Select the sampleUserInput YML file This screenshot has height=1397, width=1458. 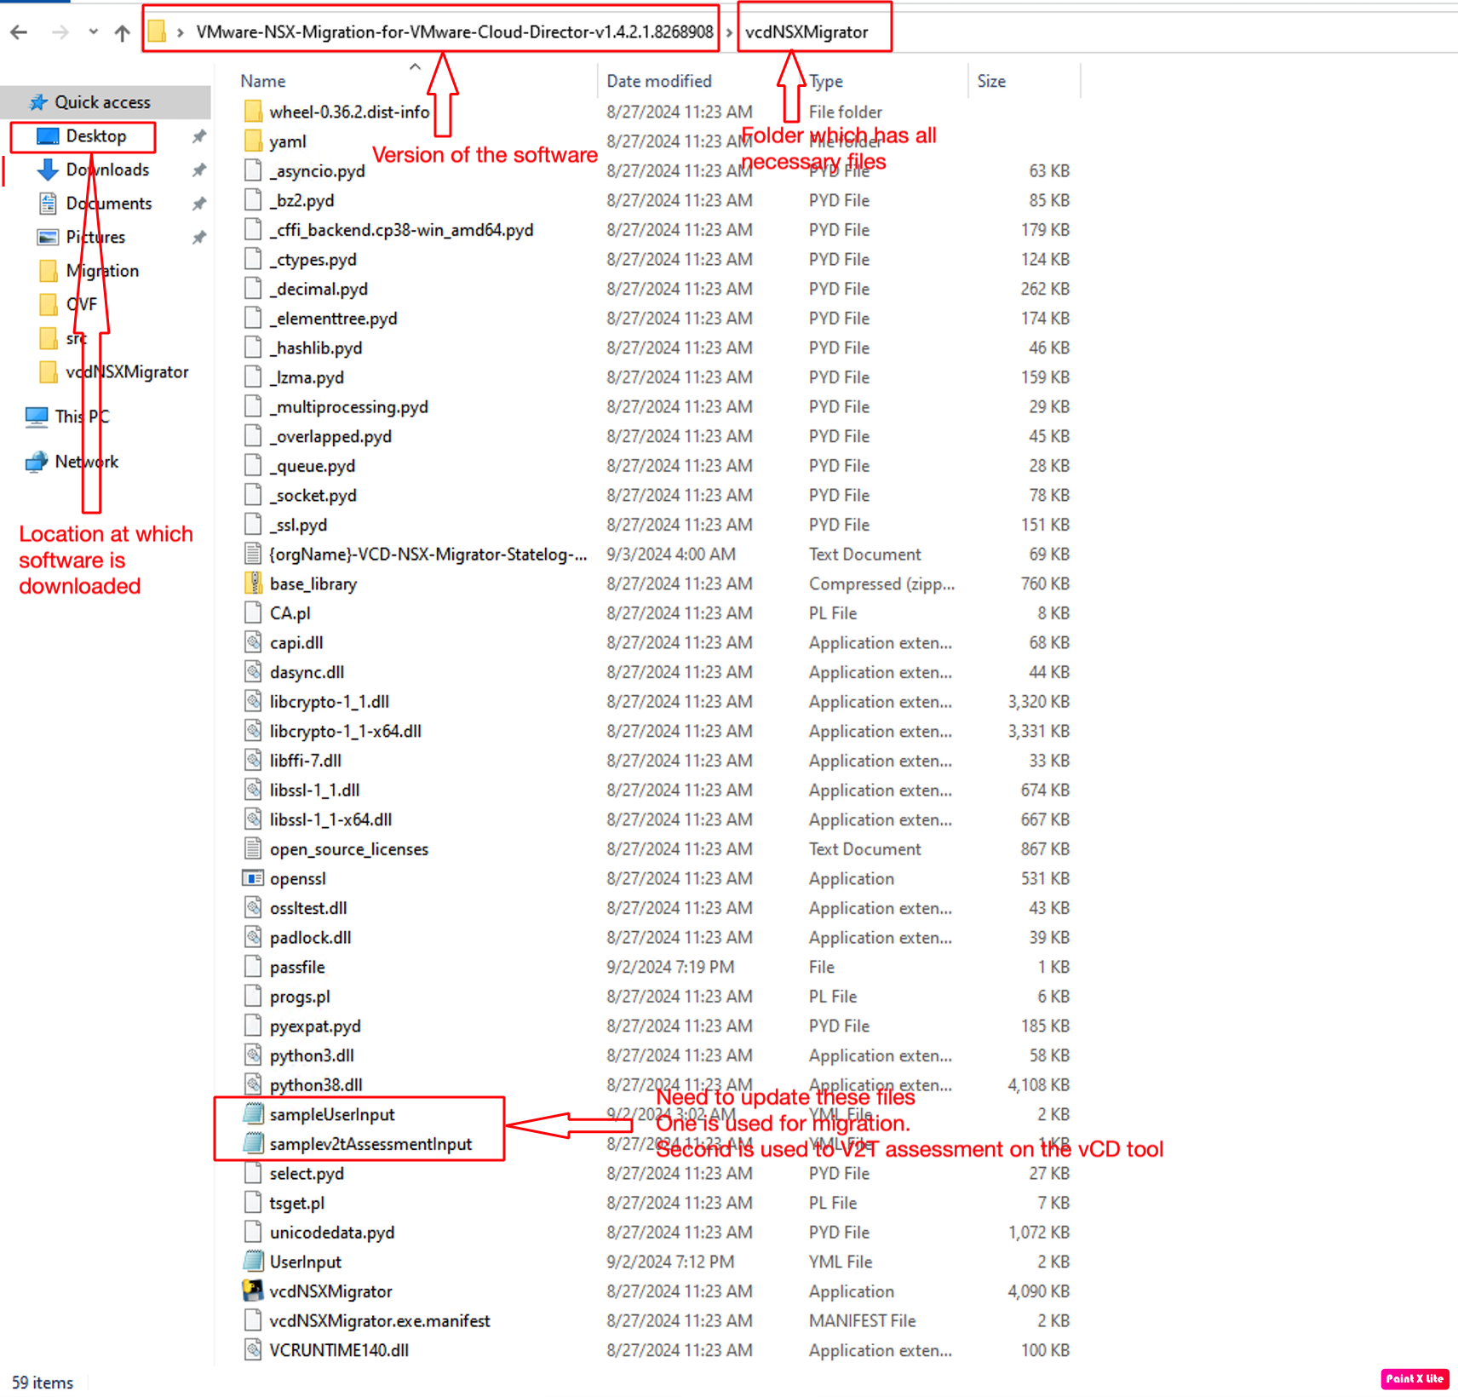click(x=332, y=1114)
